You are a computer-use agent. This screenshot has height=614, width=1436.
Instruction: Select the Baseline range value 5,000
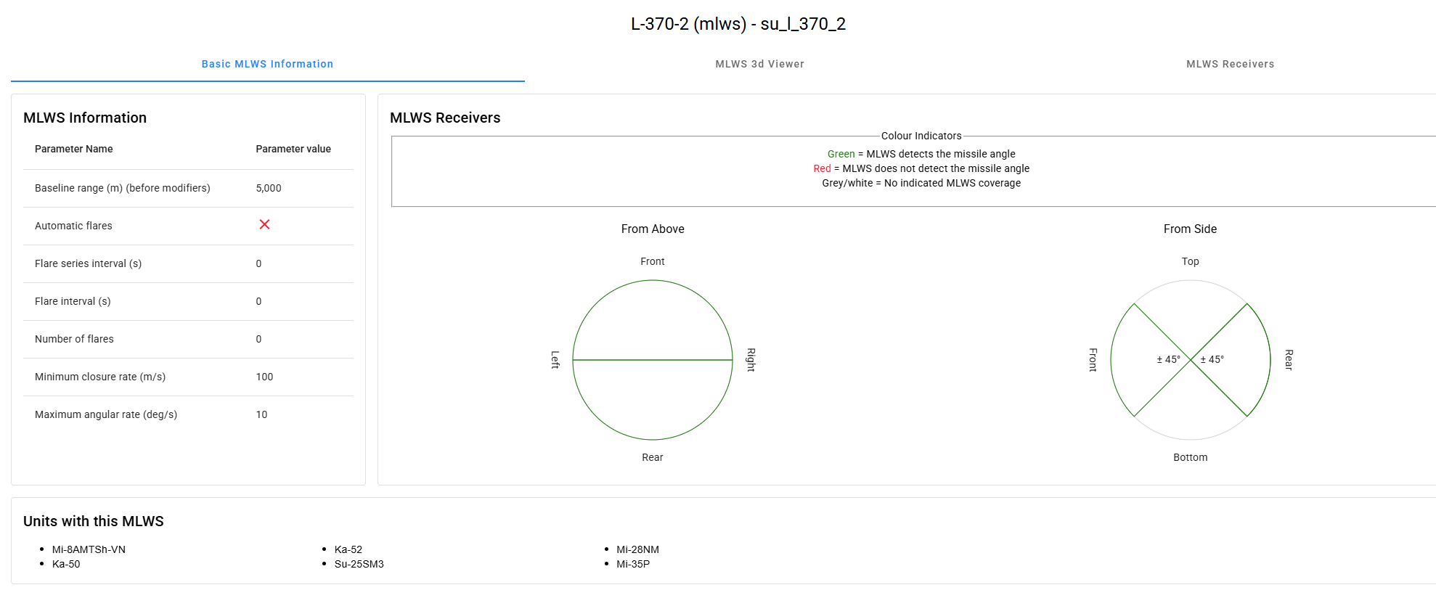pyautogui.click(x=269, y=188)
